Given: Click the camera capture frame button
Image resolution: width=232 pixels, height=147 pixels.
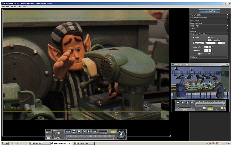Looking at the screenshot, I should [121, 134].
